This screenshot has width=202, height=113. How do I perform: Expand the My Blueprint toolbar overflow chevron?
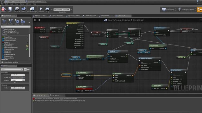click(29, 22)
